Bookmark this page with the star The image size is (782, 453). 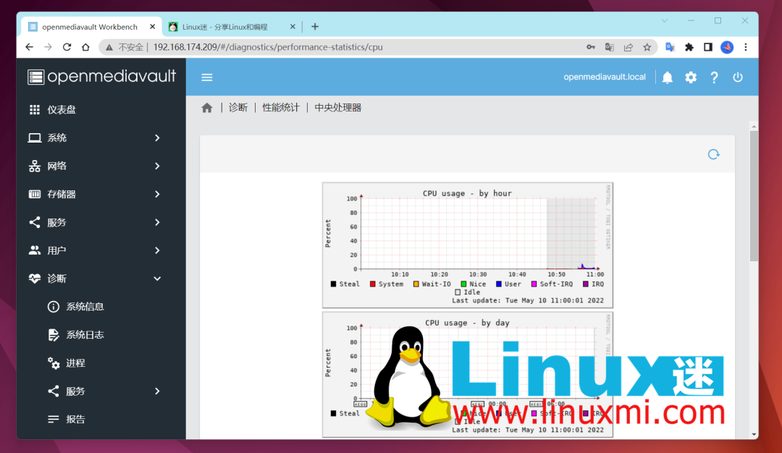coord(647,47)
